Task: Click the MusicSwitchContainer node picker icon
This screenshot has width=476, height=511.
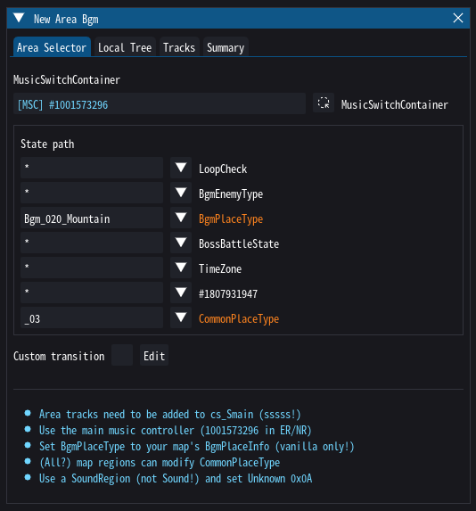Action: coord(324,103)
